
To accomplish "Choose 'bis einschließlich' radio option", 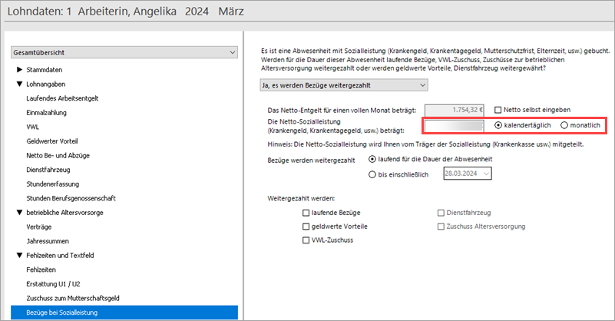I will [x=373, y=174].
